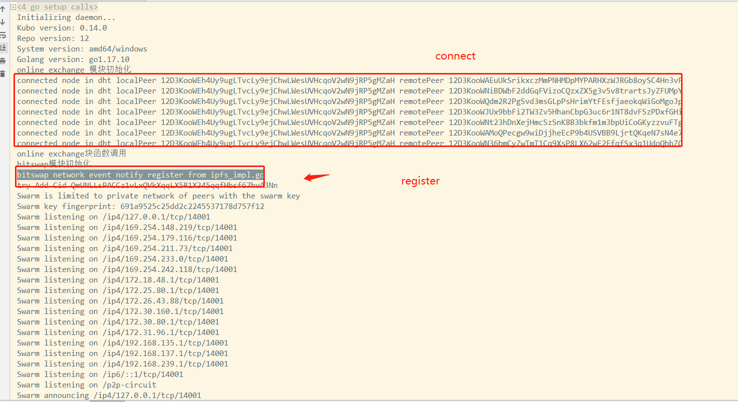This screenshot has width=738, height=402.
Task: Click Swarm listening on /ip4/169.254.242.118 line
Action: pyautogui.click(x=127, y=269)
